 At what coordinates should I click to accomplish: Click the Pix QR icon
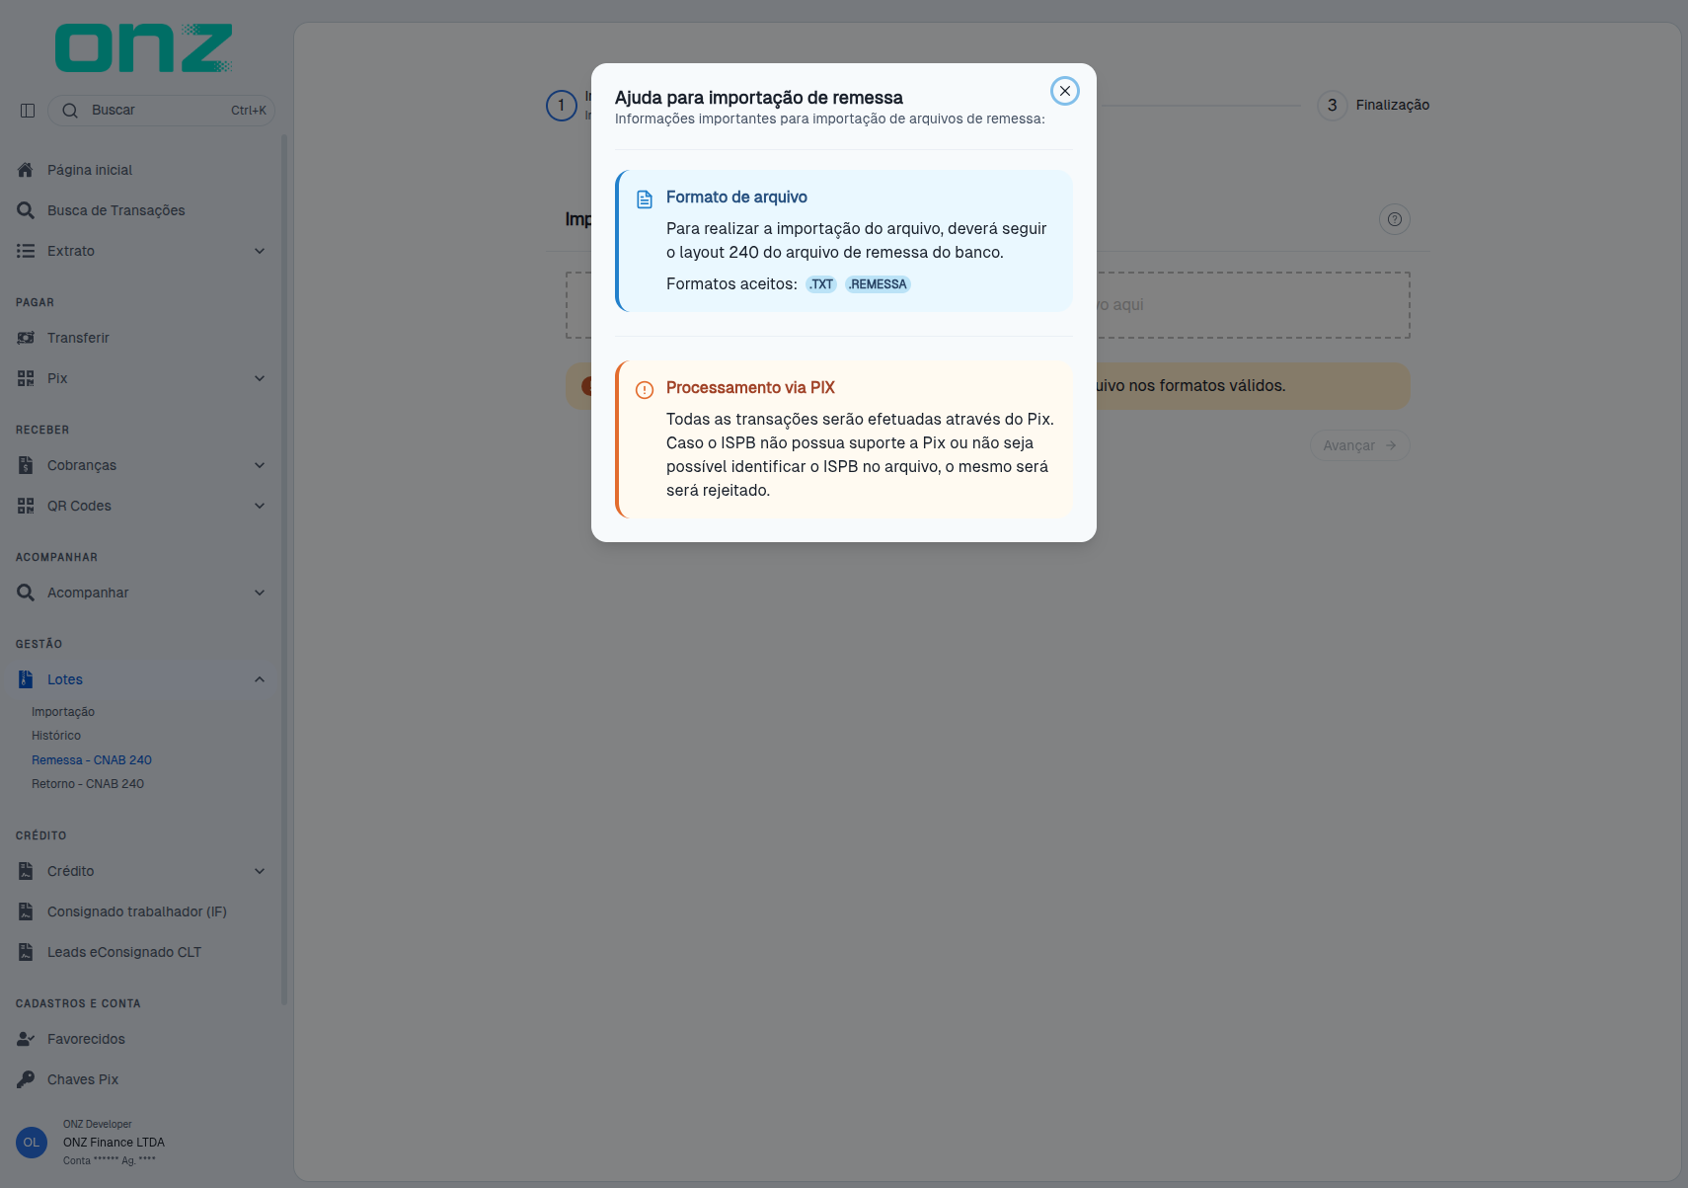click(x=26, y=378)
